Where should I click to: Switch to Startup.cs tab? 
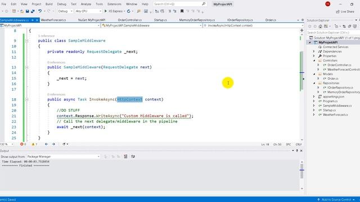(160, 20)
